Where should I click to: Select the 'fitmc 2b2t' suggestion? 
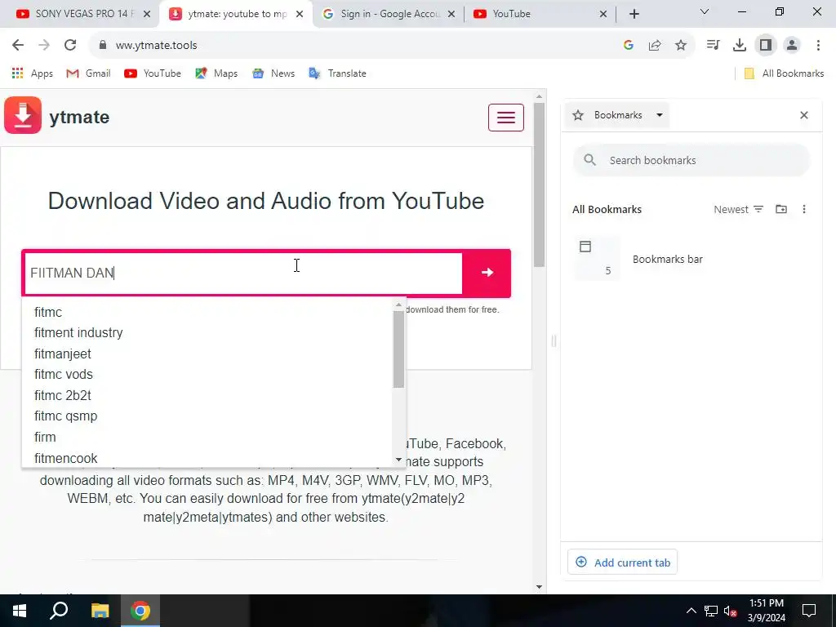pyautogui.click(x=62, y=396)
